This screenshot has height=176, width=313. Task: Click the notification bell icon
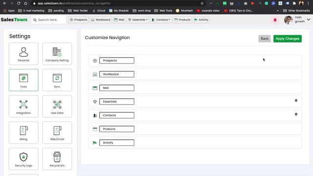click(275, 20)
